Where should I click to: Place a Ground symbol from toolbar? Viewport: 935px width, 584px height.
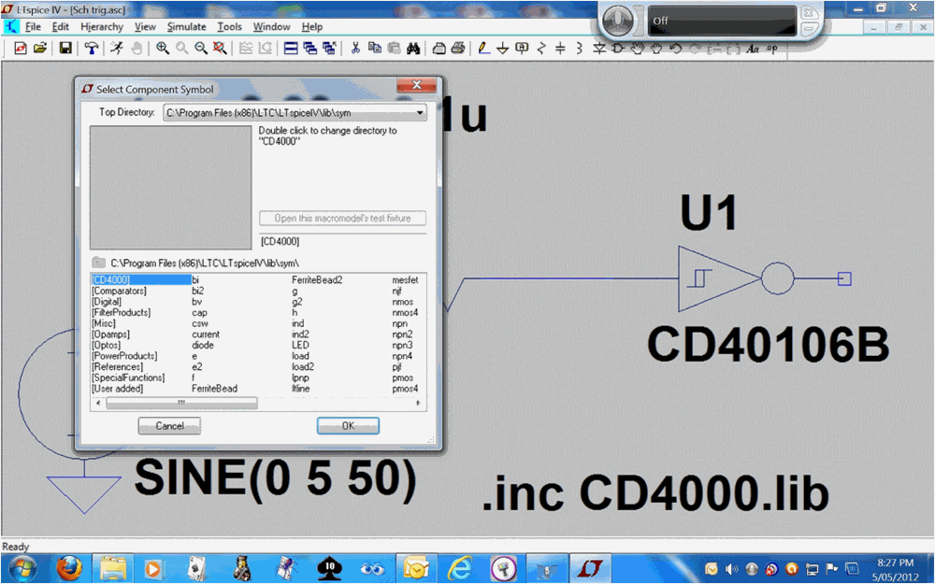[503, 48]
